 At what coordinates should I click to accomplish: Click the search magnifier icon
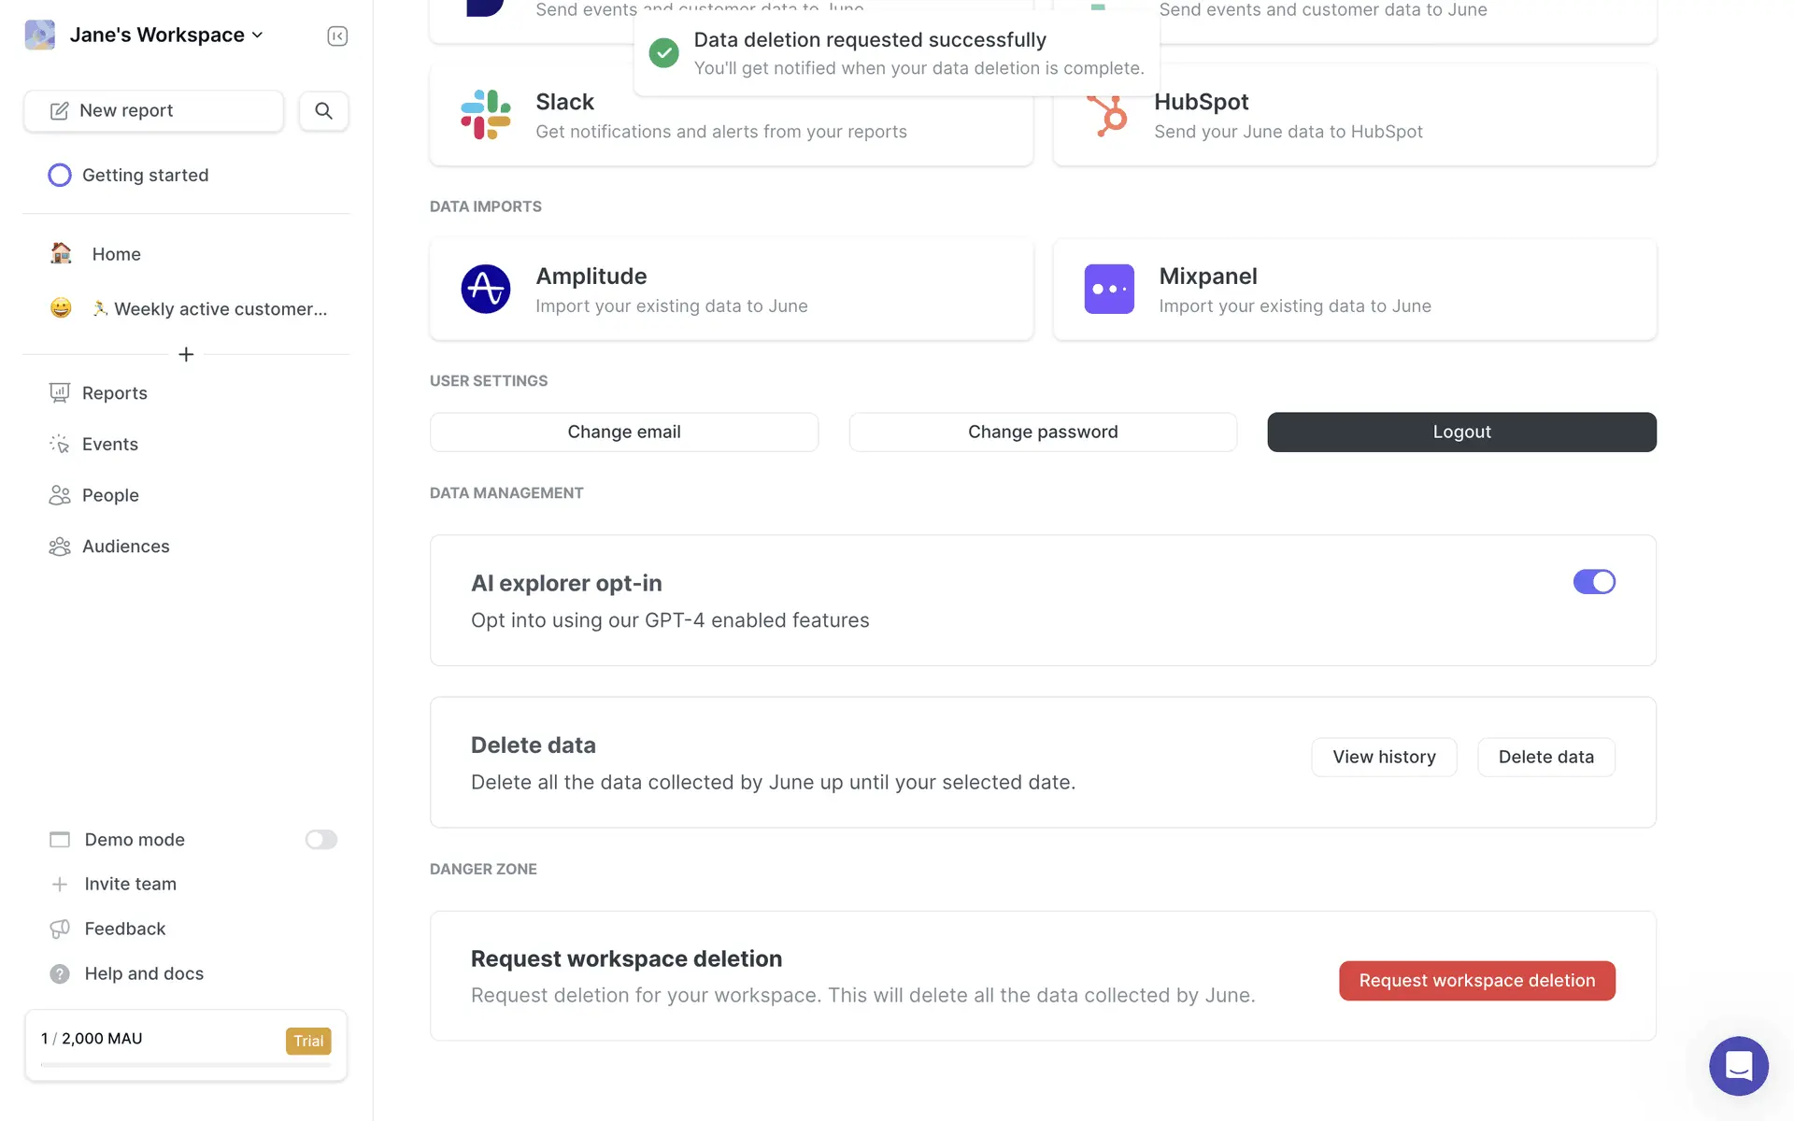point(323,110)
